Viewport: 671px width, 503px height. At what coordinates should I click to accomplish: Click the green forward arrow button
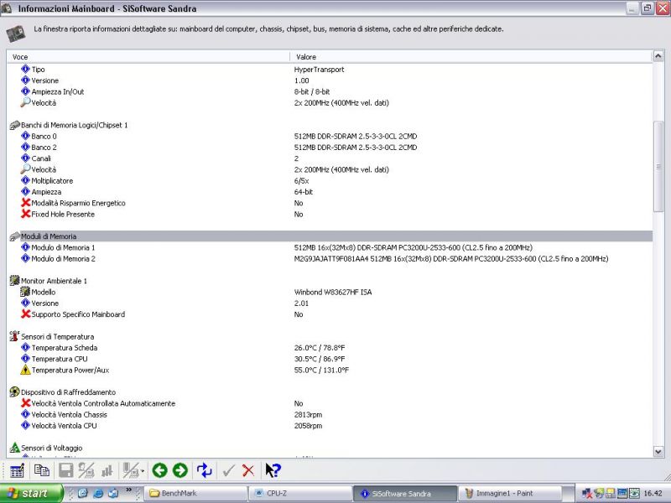(179, 470)
